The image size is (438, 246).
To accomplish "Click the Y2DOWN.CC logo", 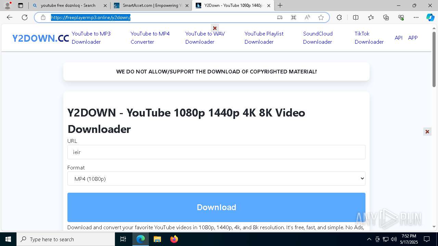I will pos(40,38).
